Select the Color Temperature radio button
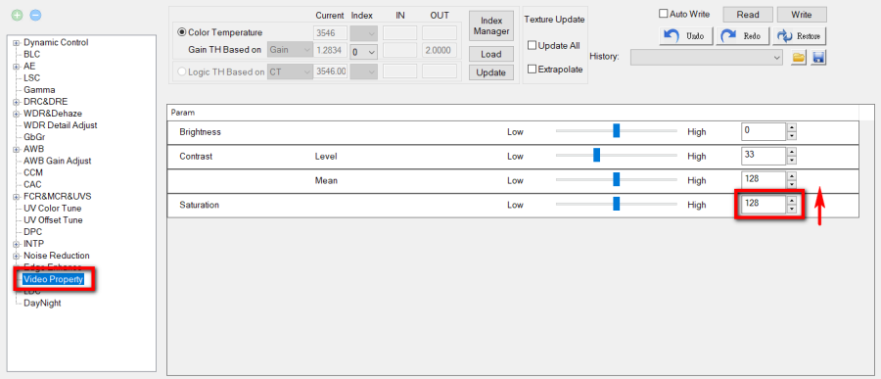 click(182, 32)
